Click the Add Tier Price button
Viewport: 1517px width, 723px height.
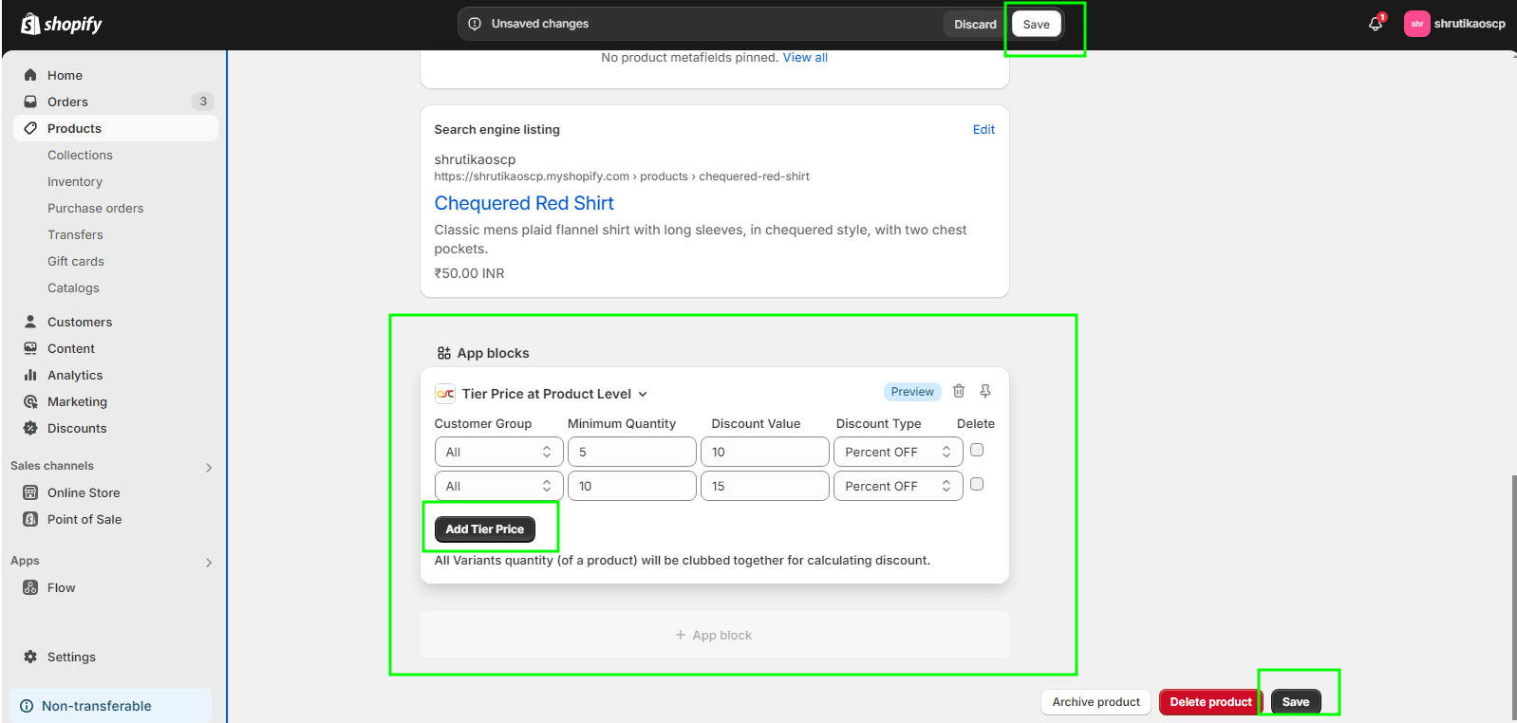(484, 528)
